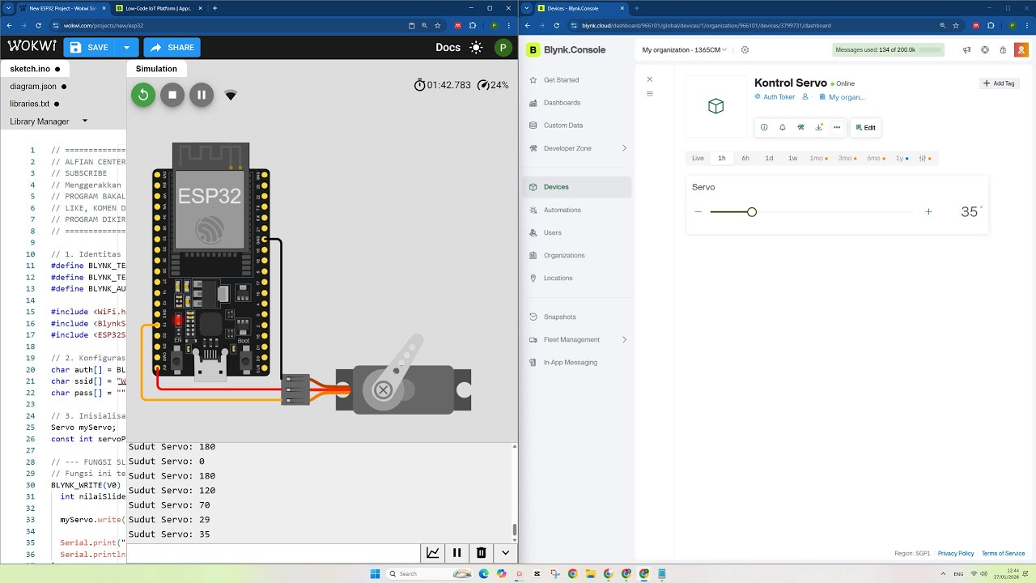Open the Wokwi user profile avatar

(x=503, y=47)
